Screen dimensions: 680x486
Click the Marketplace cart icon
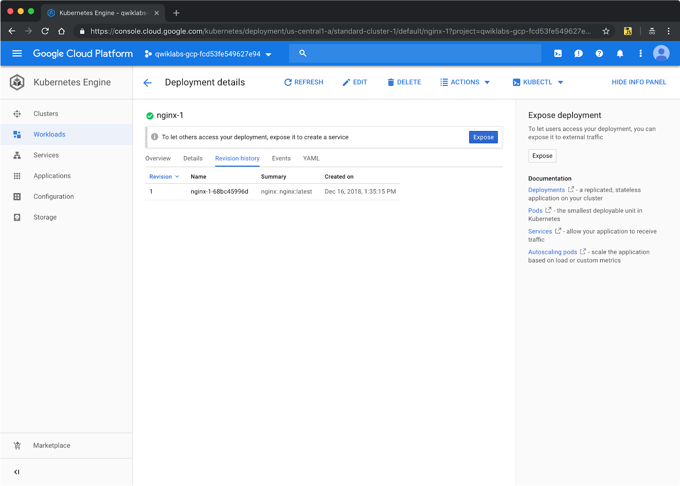(x=17, y=445)
